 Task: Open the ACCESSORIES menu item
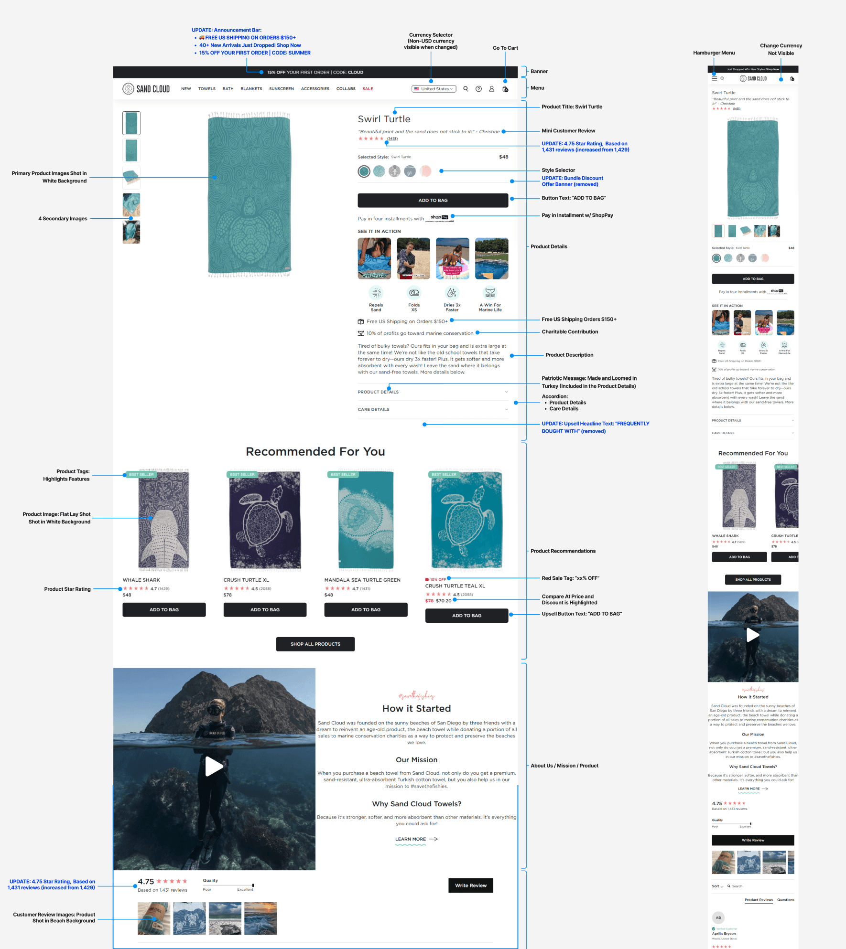pos(315,89)
